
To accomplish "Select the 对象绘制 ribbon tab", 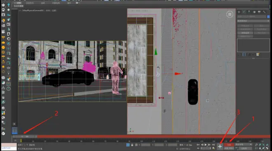I will (56, 3).
